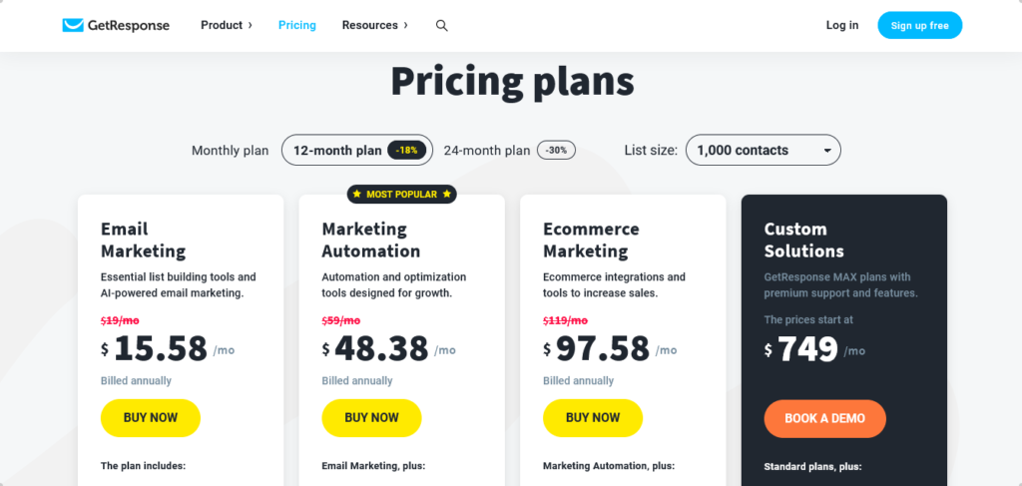Viewport: 1022px width, 486px height.
Task: Click the list size dropdown arrow
Action: click(x=827, y=151)
